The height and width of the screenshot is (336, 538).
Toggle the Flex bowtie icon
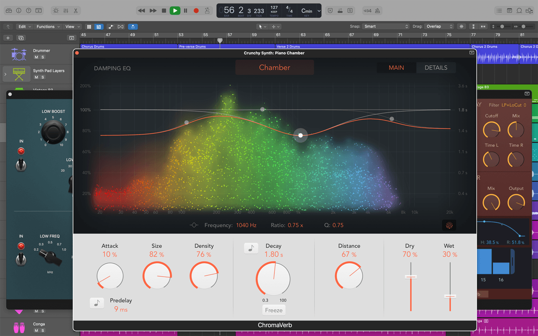(120, 27)
